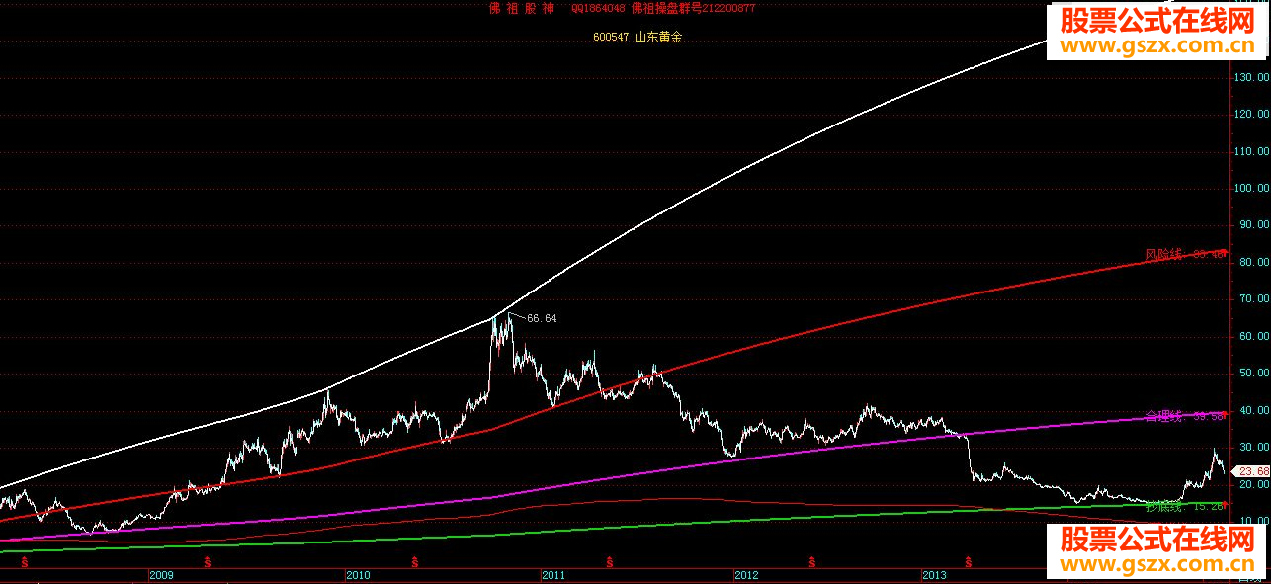The image size is (1271, 584).
Task: Click the stock title 600547 山东黄金
Action: pyautogui.click(x=637, y=37)
